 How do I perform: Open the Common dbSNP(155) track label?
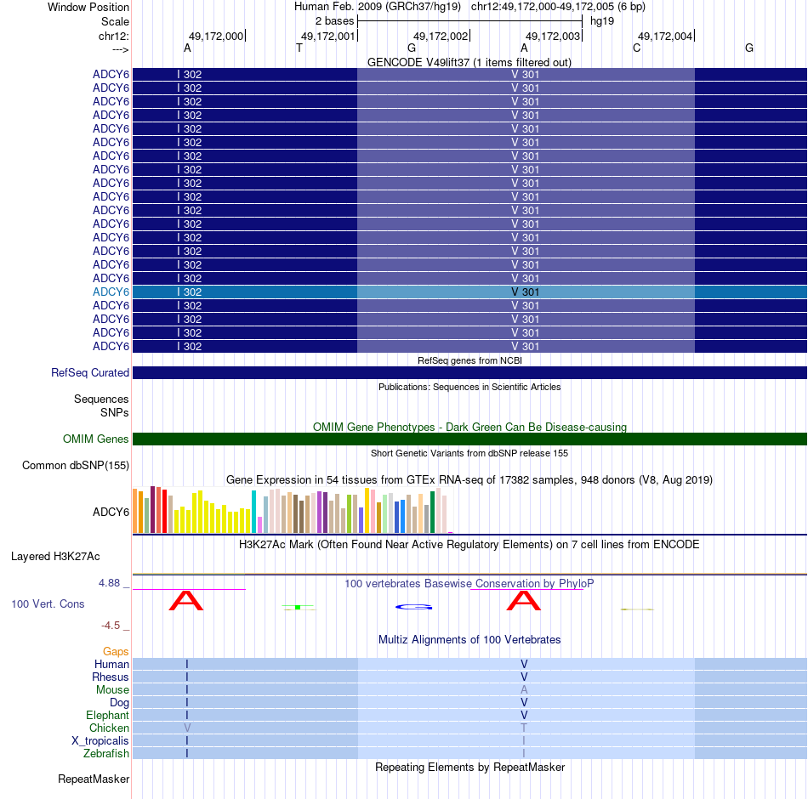(76, 465)
